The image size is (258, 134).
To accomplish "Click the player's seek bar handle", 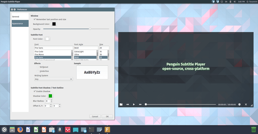I will (145, 104).
